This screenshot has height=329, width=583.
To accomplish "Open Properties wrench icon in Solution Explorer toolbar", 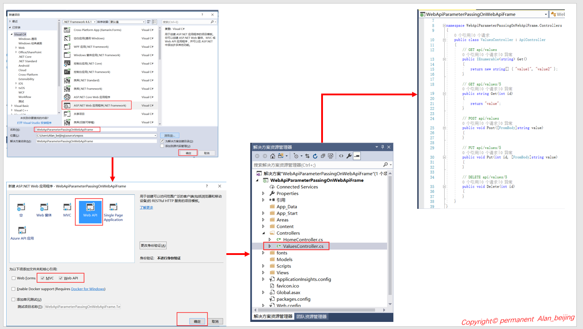I will coord(349,156).
